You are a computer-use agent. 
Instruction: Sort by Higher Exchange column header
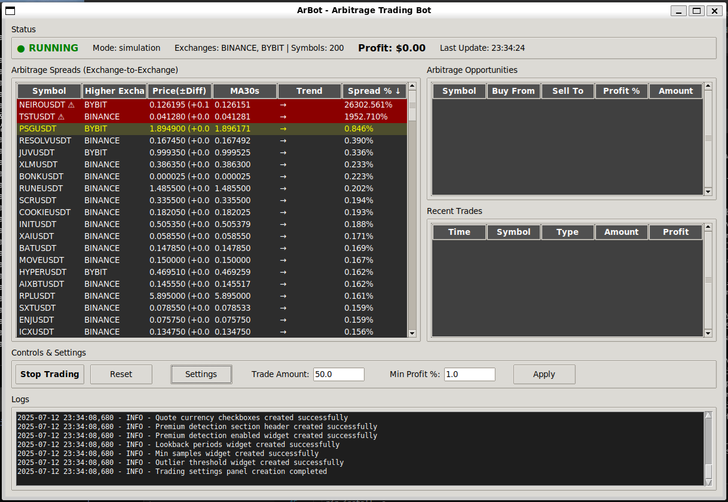point(115,91)
